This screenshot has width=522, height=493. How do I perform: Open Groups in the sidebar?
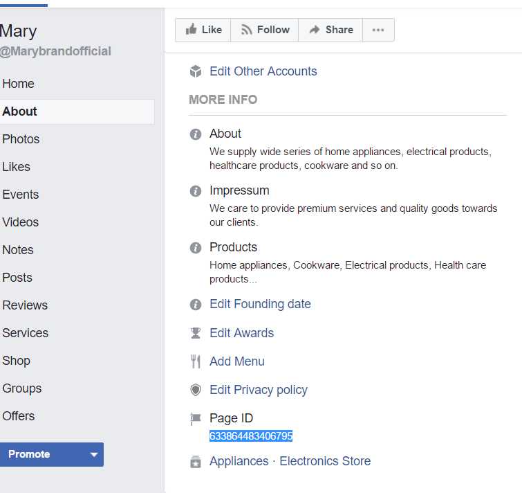point(21,388)
